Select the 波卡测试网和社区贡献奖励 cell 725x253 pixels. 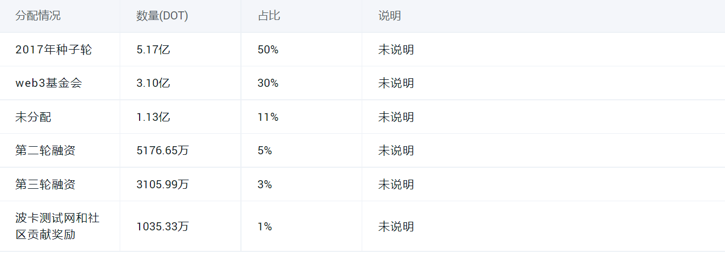point(57,227)
